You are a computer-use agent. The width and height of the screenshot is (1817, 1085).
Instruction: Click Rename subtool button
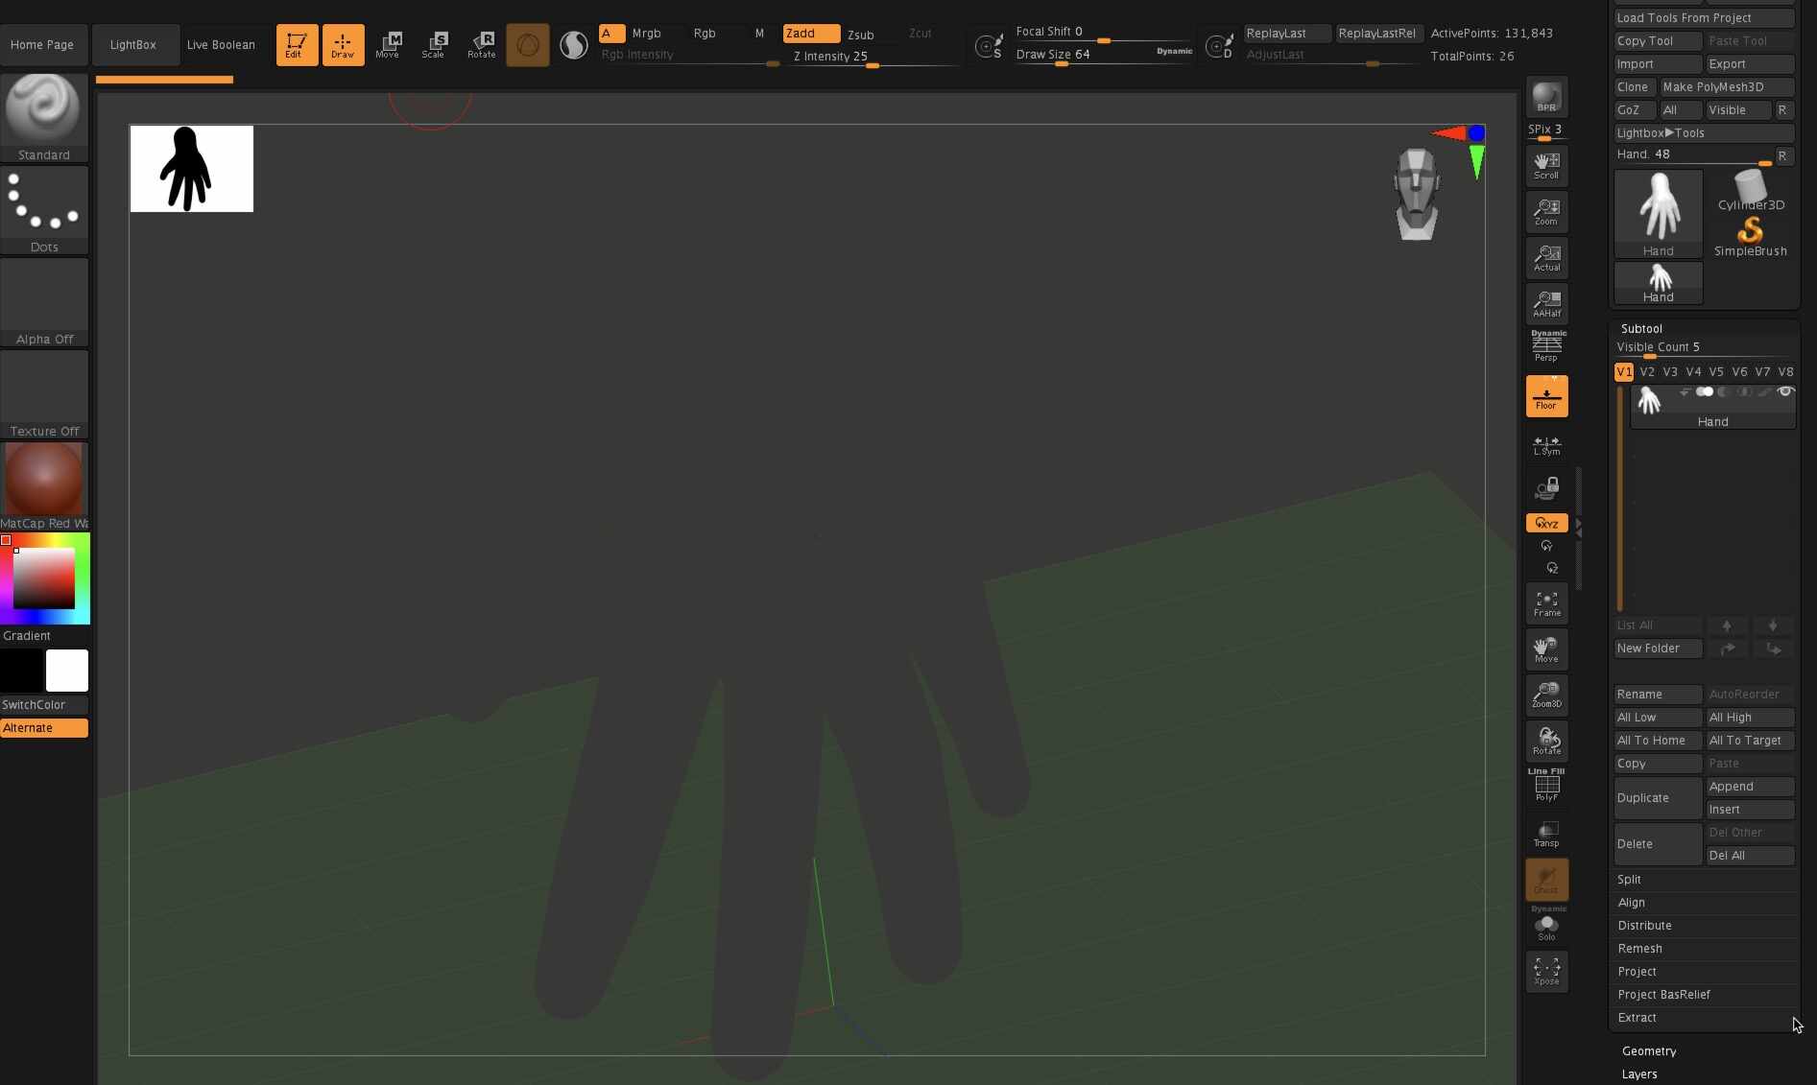[1658, 695]
